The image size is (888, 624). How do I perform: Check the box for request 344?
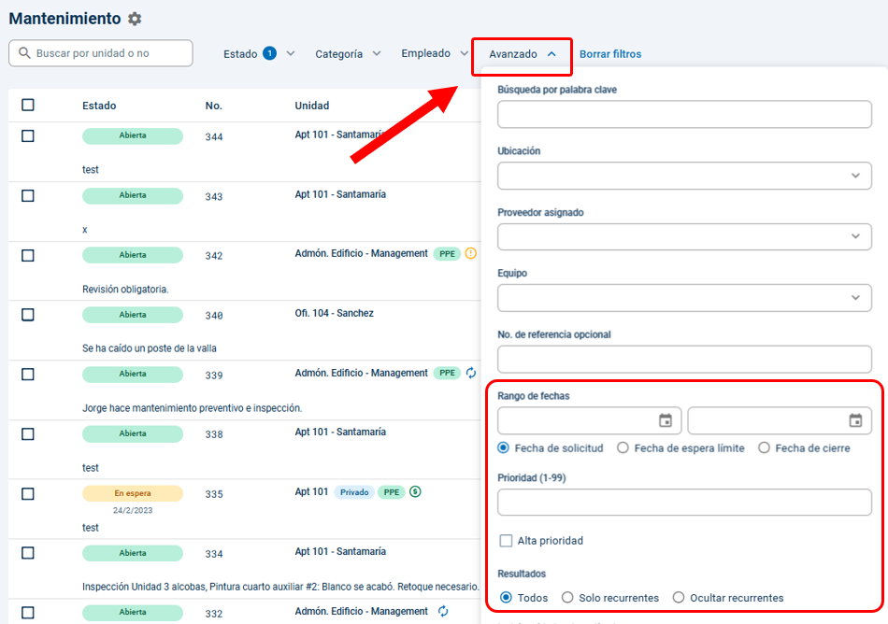(x=28, y=135)
